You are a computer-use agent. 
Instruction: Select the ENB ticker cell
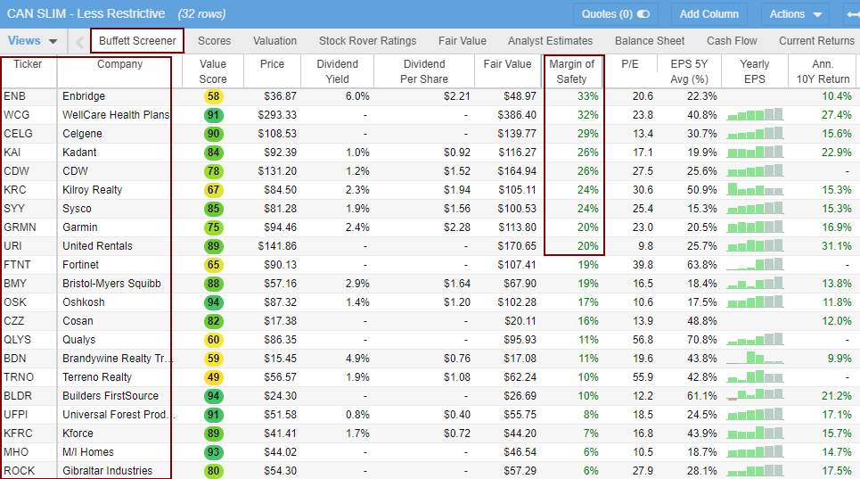pyautogui.click(x=15, y=96)
